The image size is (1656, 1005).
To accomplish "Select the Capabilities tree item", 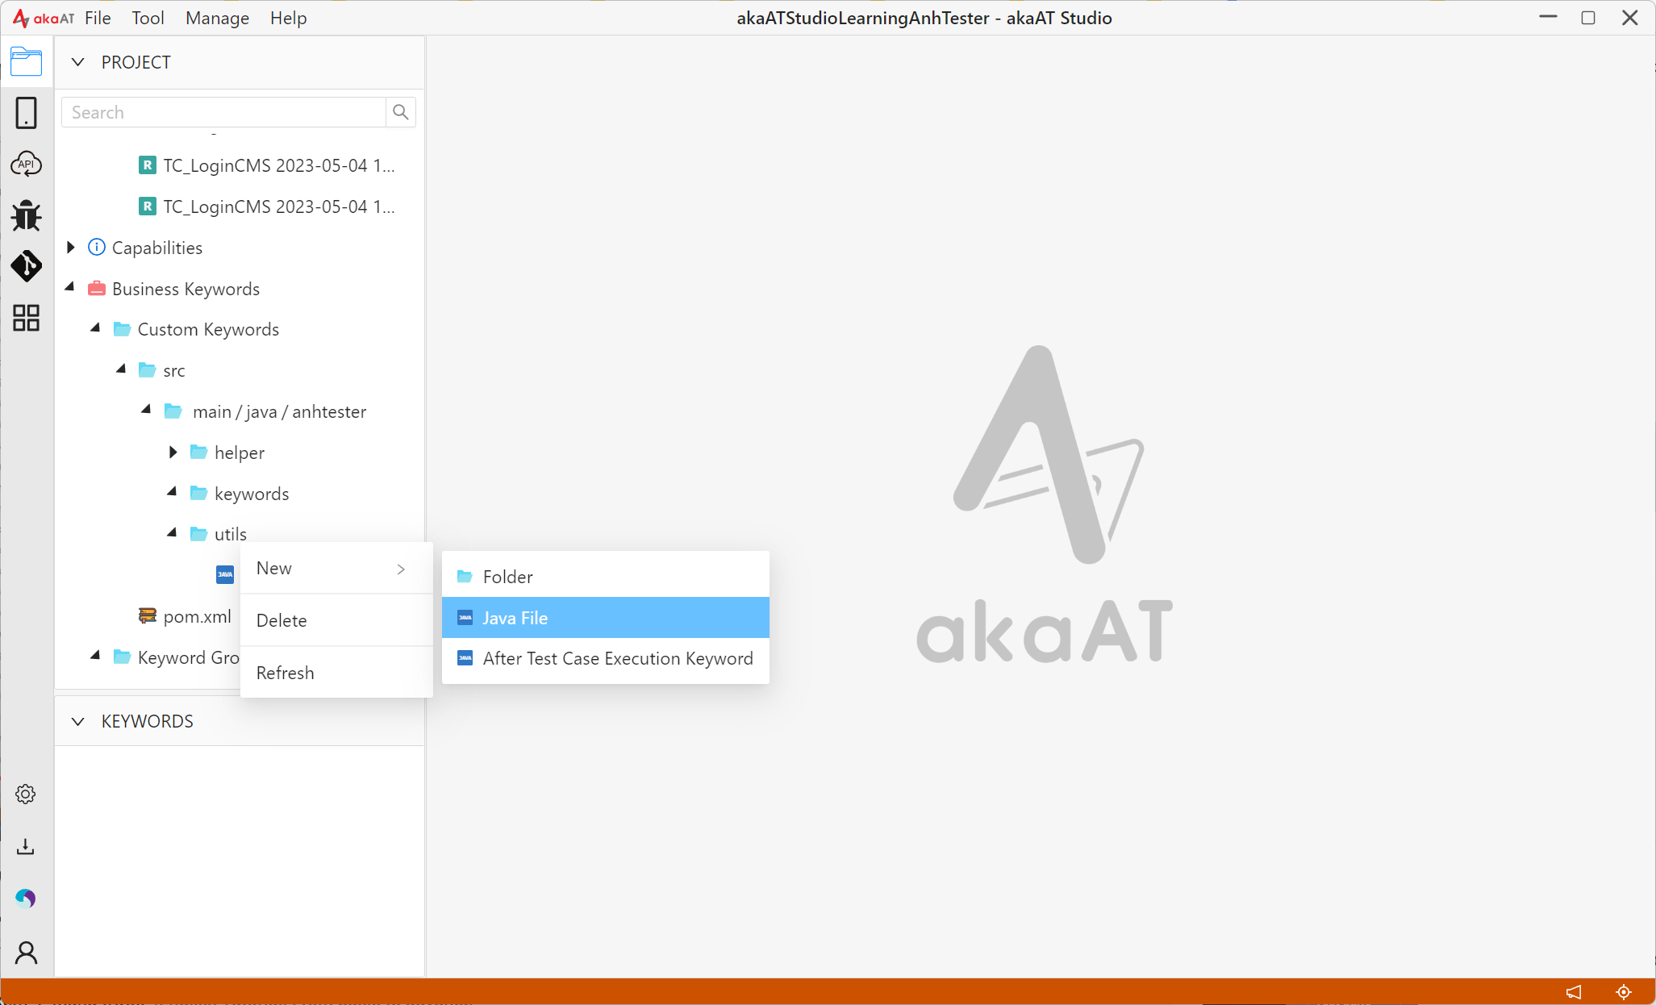I will click(156, 248).
